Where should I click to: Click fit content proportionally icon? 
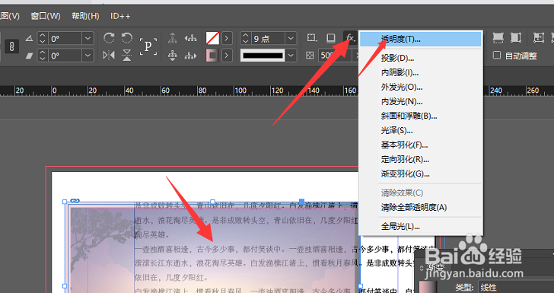[516, 37]
